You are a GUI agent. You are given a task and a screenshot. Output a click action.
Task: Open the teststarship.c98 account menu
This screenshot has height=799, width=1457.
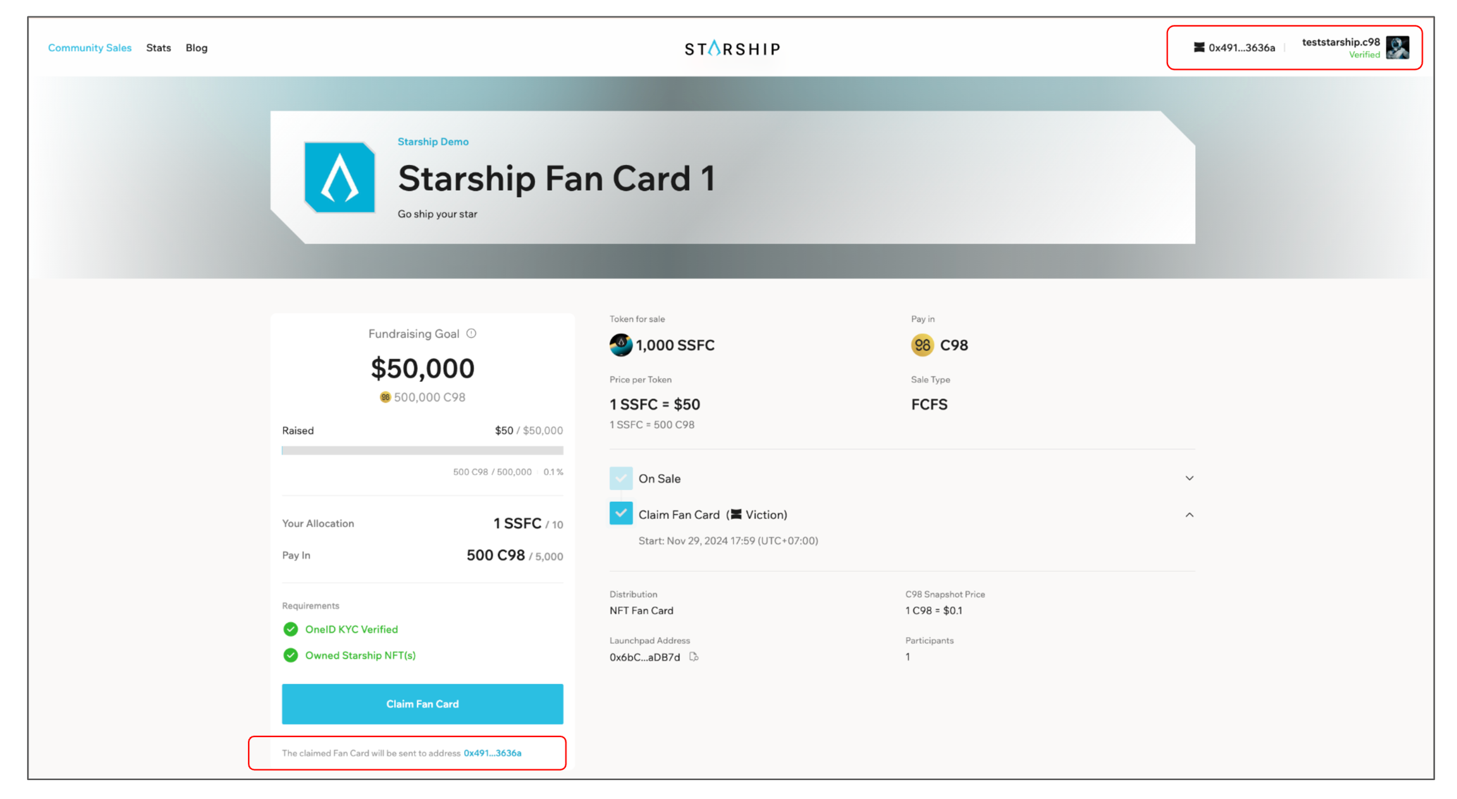coord(1340,42)
